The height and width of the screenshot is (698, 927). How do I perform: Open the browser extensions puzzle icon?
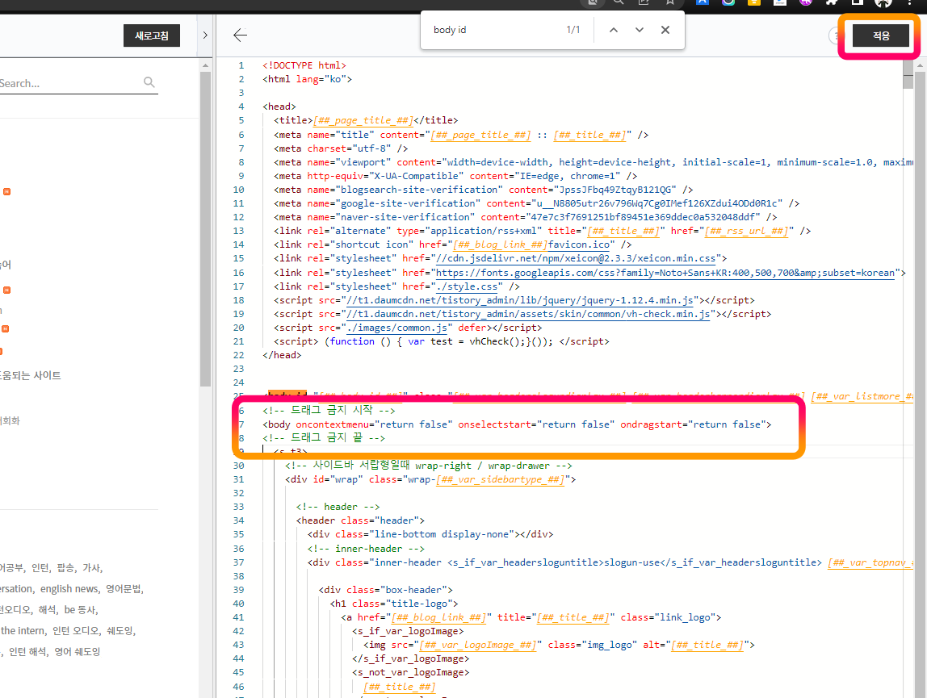tap(832, 2)
